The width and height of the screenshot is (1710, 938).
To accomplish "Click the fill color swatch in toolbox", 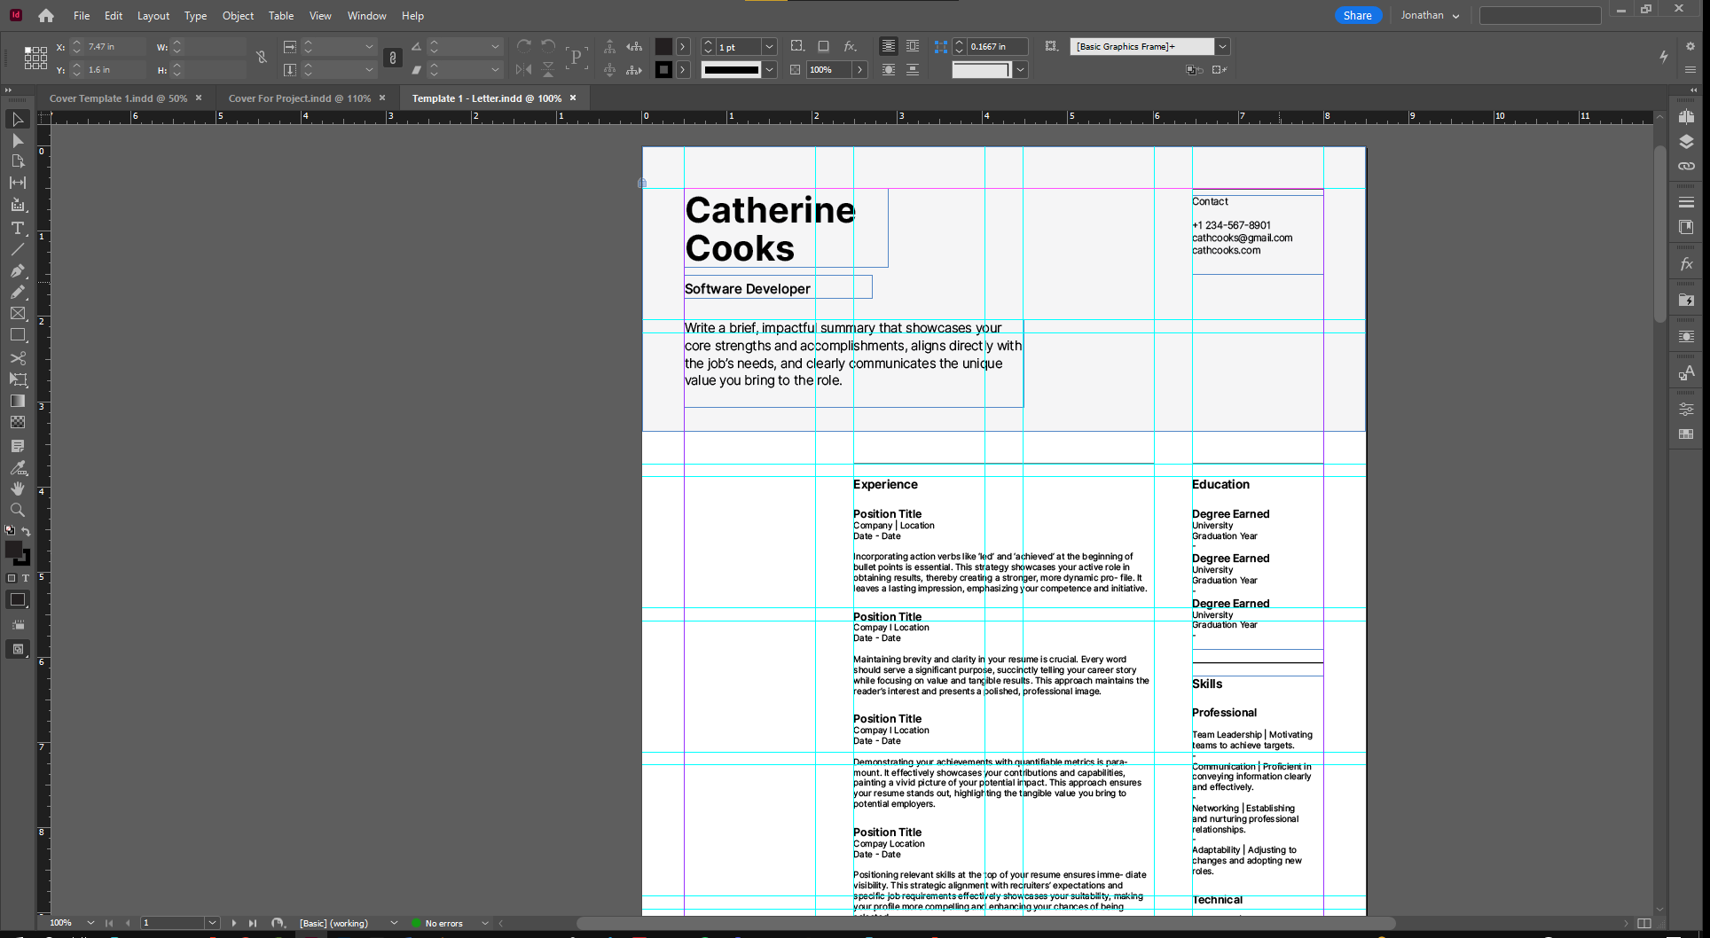I will 13,551.
